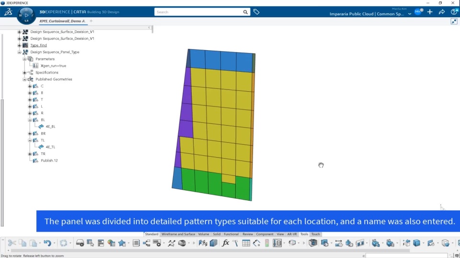Collapse the BL publication node
Viewport: 460px width, 258px height.
[30, 120]
